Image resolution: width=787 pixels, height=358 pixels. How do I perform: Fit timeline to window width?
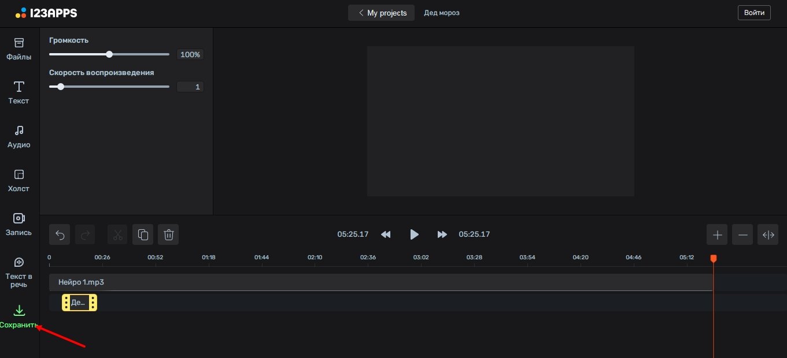[x=768, y=234]
